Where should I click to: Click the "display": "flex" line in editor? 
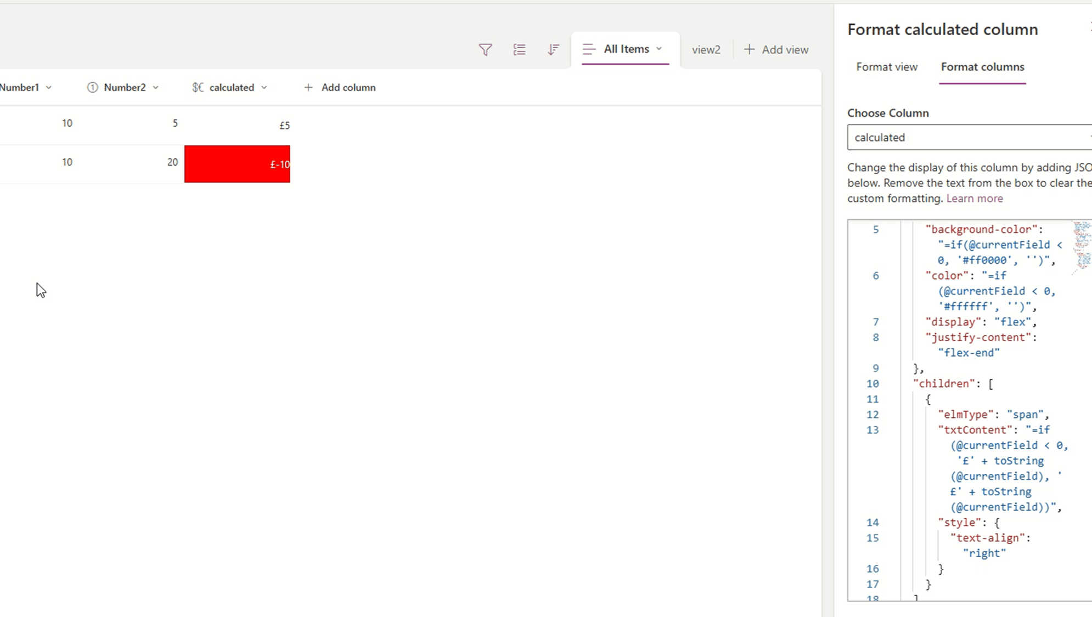981,322
